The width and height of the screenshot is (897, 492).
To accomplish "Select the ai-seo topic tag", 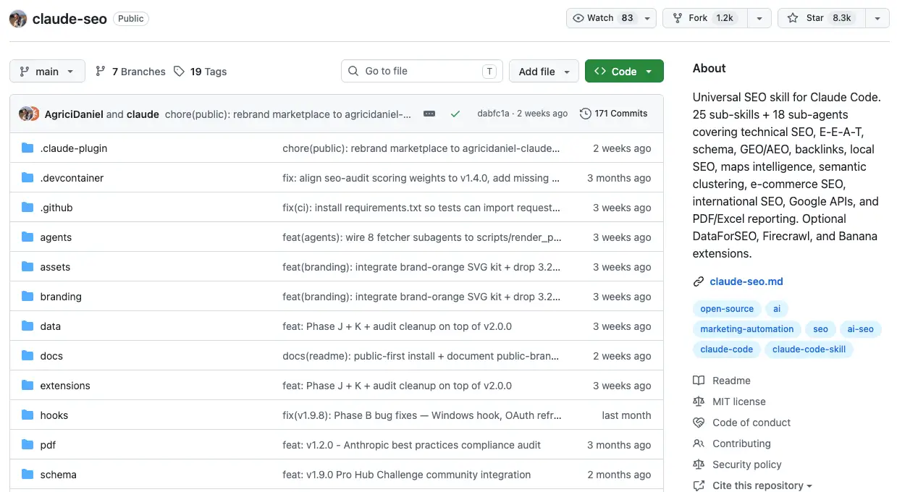I will coord(860,329).
